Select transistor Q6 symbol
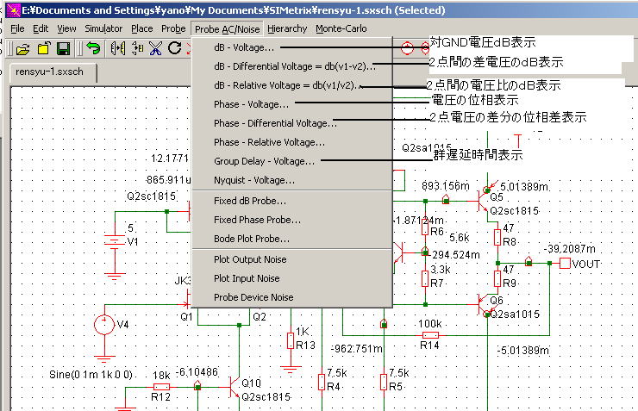 [483, 304]
